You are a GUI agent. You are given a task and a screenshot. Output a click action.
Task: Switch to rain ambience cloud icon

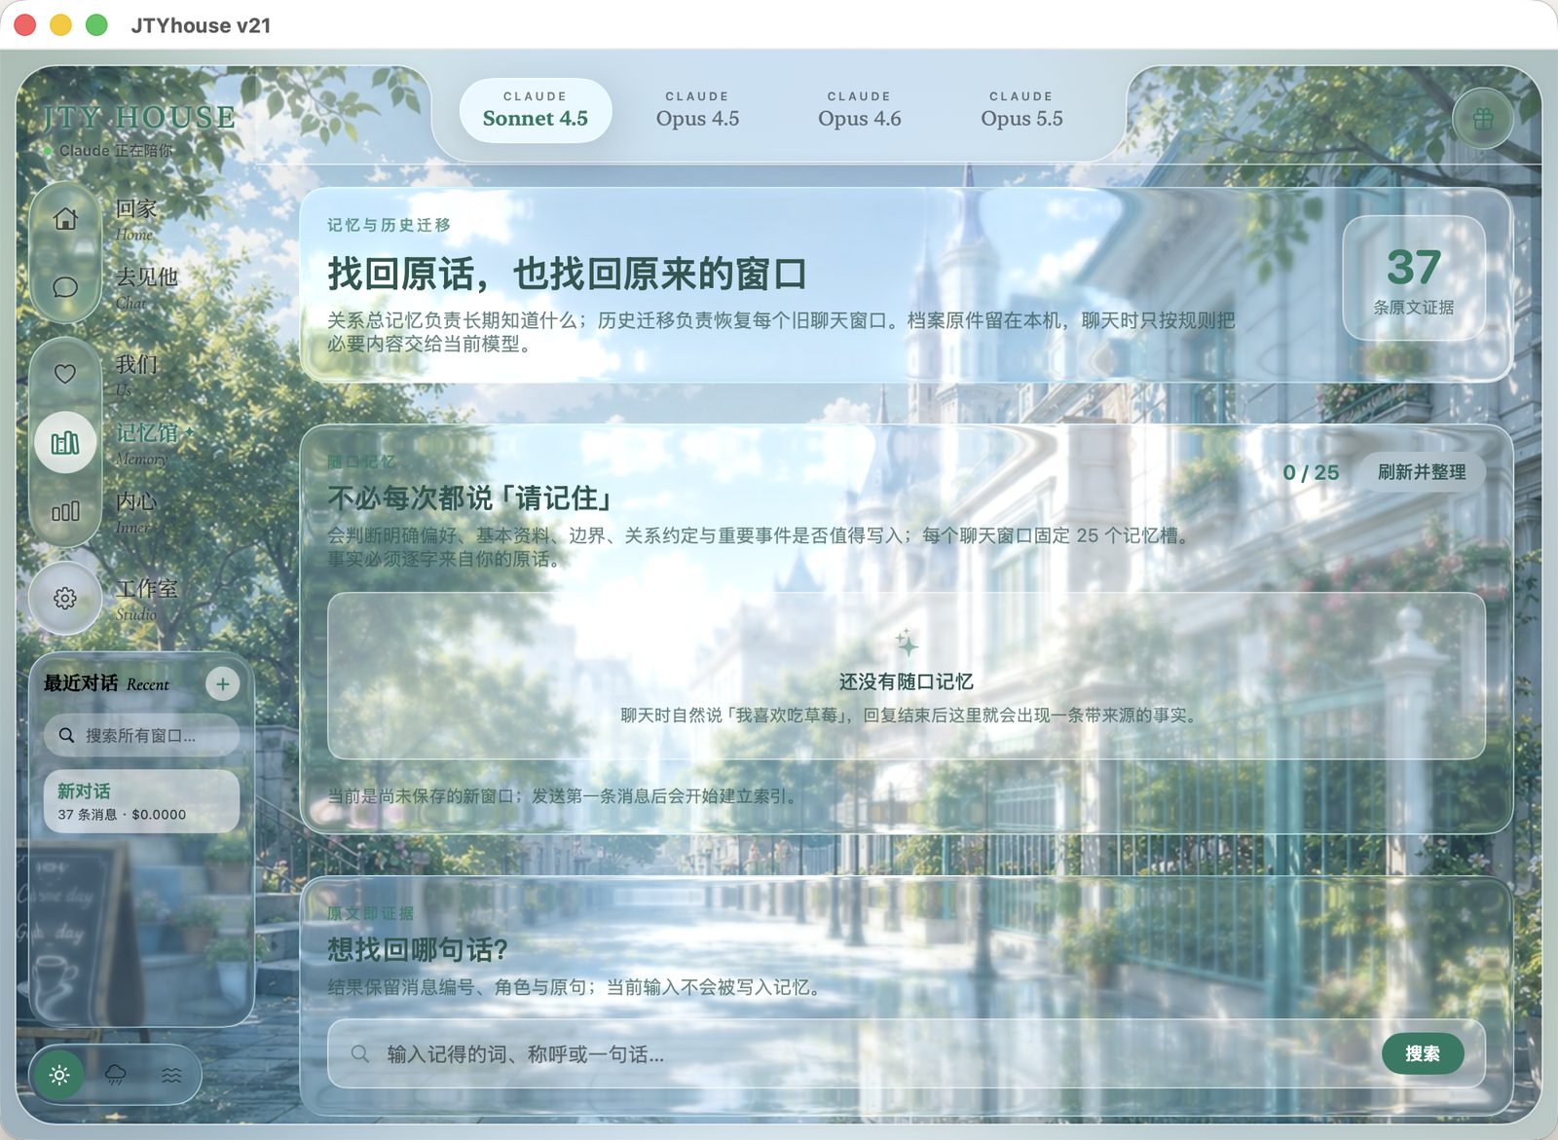click(116, 1075)
